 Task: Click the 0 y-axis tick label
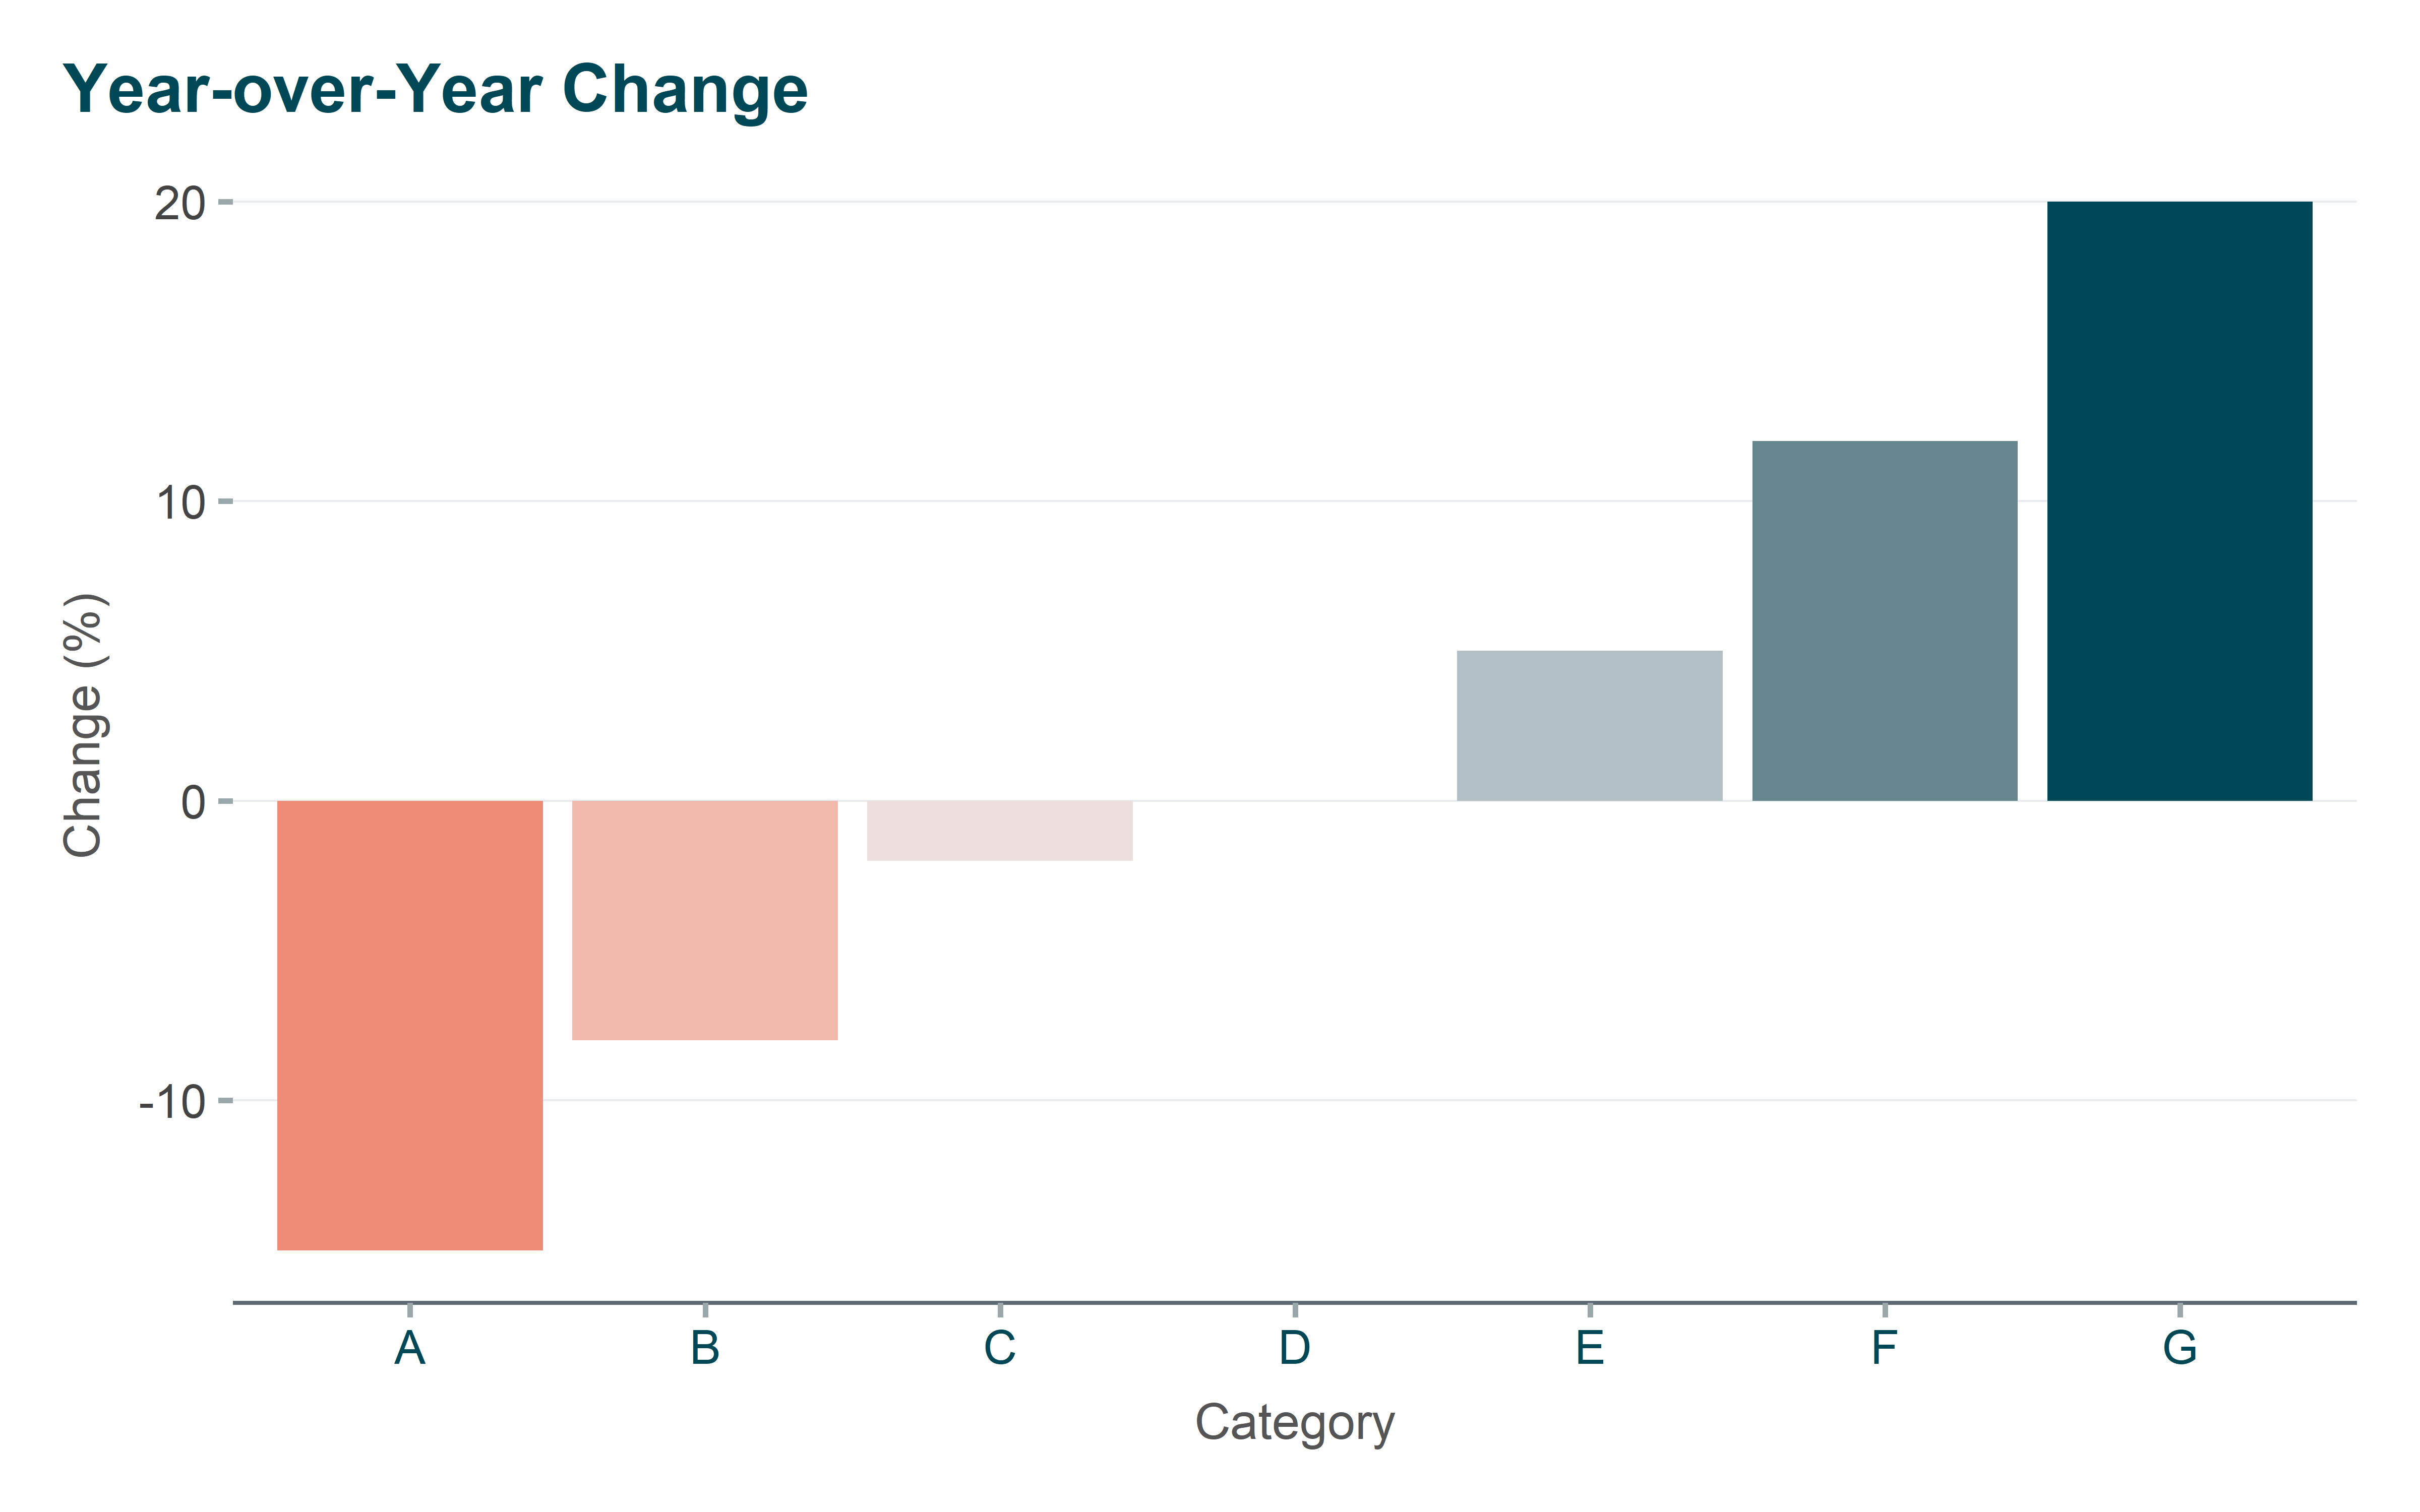click(193, 802)
